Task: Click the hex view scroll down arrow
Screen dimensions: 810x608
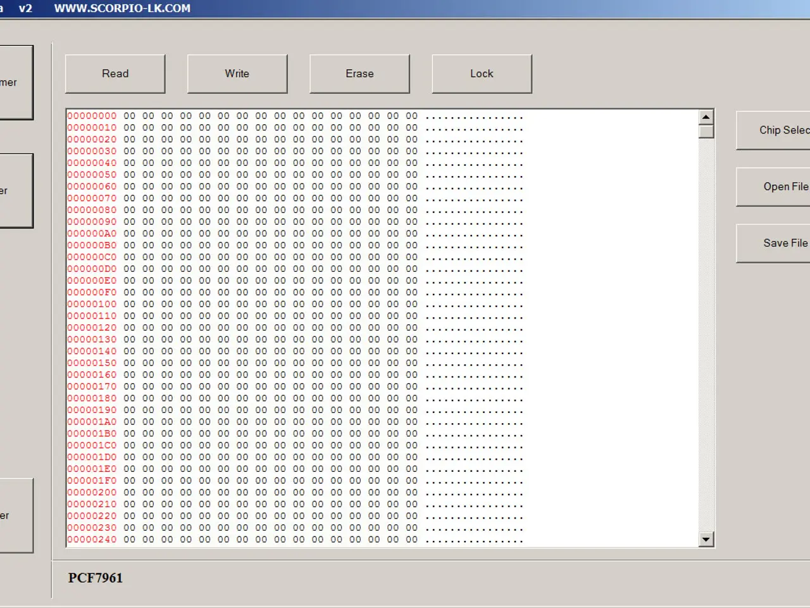Action: coord(706,539)
